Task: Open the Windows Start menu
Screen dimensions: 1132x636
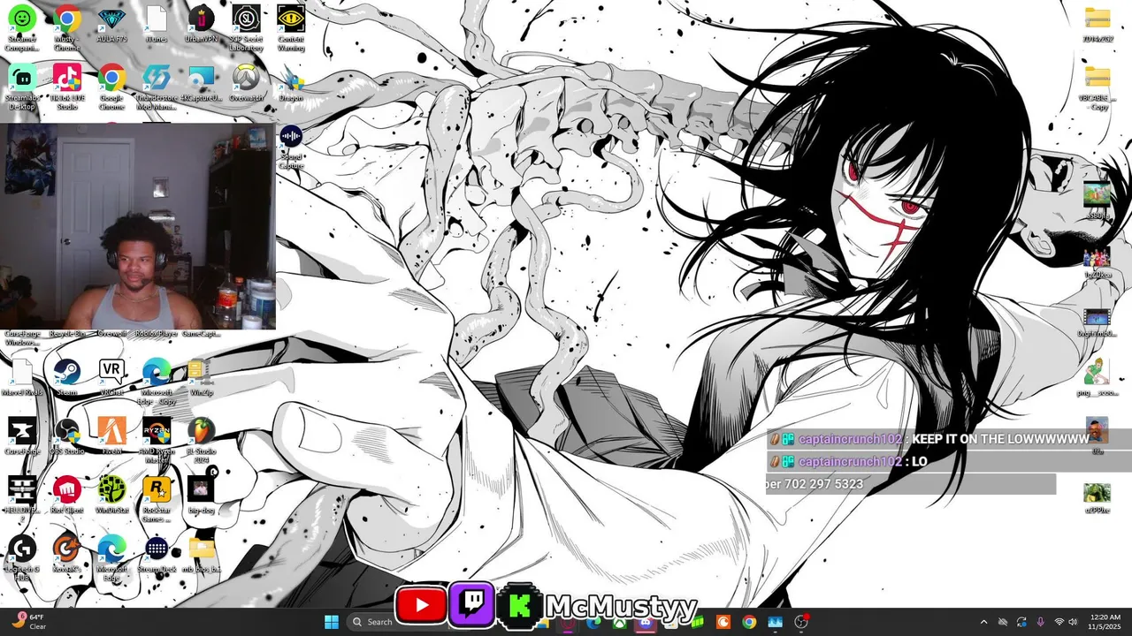Action: [332, 622]
